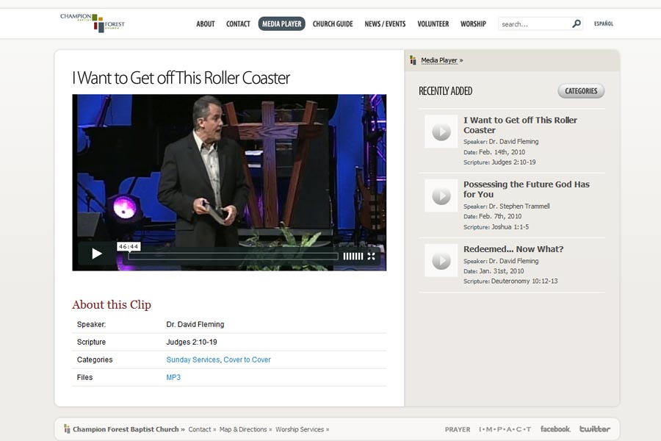
Task: Click the 'Judges 2:10-19' scripture value in About
Action: 192,342
